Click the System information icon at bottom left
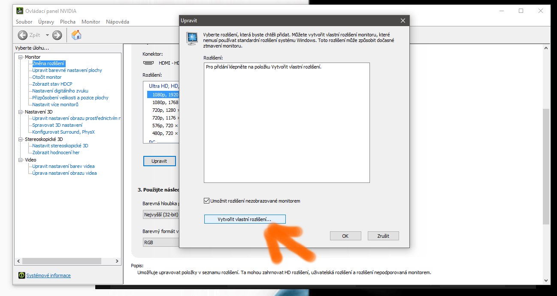Screen dimensions: 557x296 pos(21,275)
